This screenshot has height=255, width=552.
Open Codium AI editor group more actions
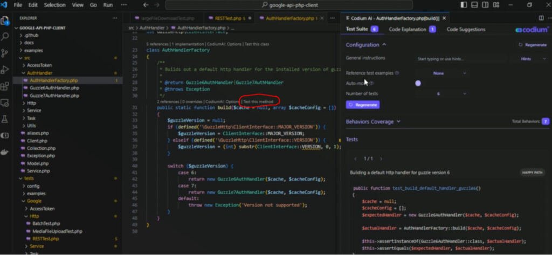tap(550, 18)
